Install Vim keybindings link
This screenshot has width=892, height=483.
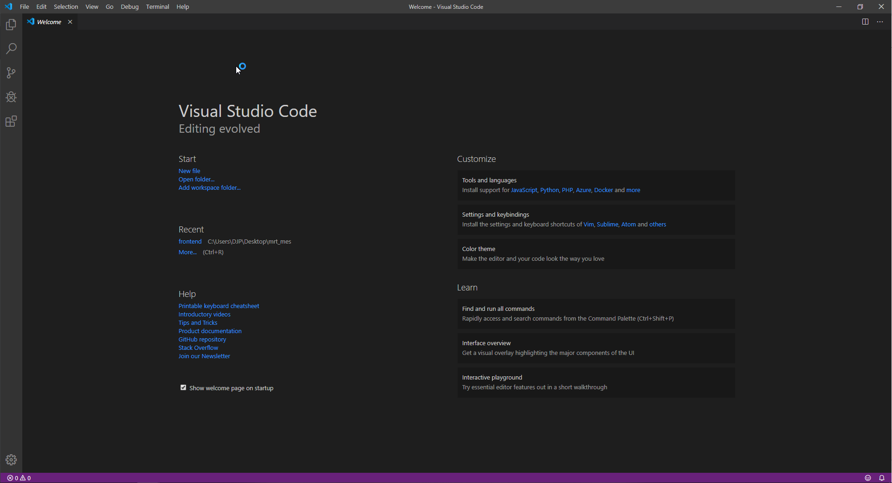(588, 224)
